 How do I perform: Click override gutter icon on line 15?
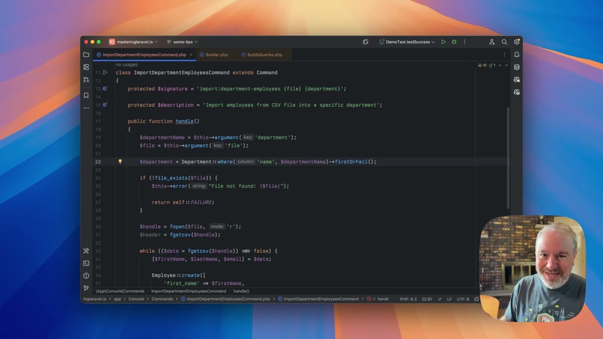click(x=105, y=105)
